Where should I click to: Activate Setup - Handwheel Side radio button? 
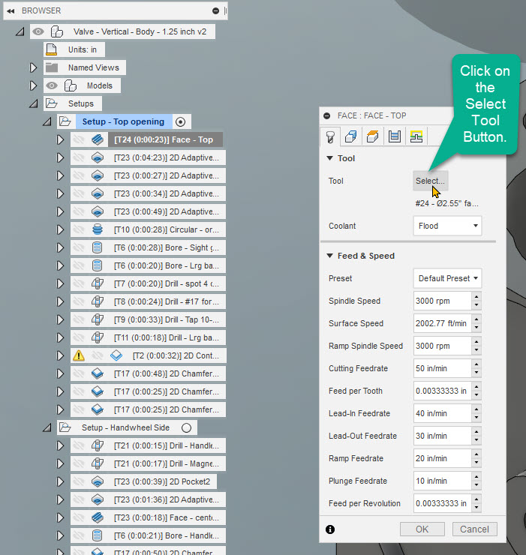click(186, 428)
